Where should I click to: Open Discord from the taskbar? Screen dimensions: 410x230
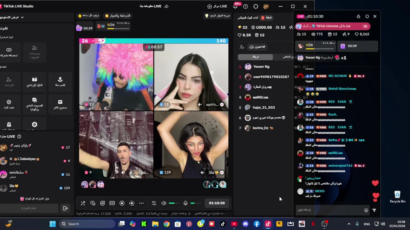click(x=245, y=224)
